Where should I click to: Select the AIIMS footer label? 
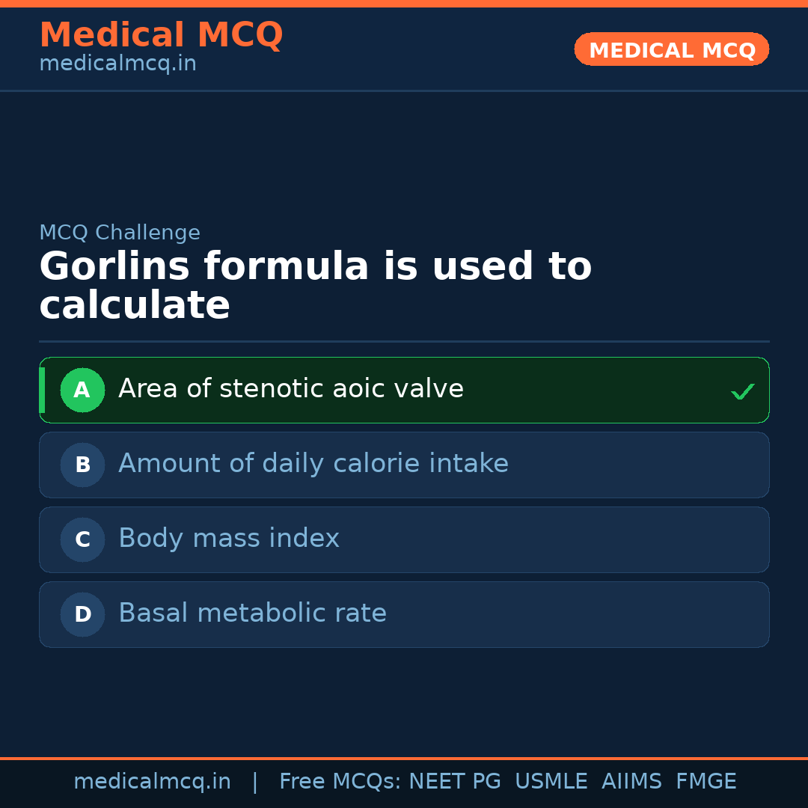click(631, 782)
